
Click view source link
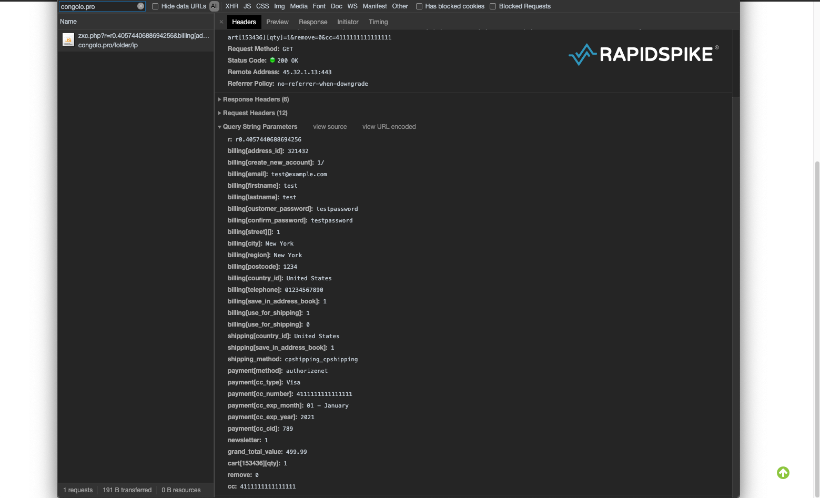coord(330,127)
